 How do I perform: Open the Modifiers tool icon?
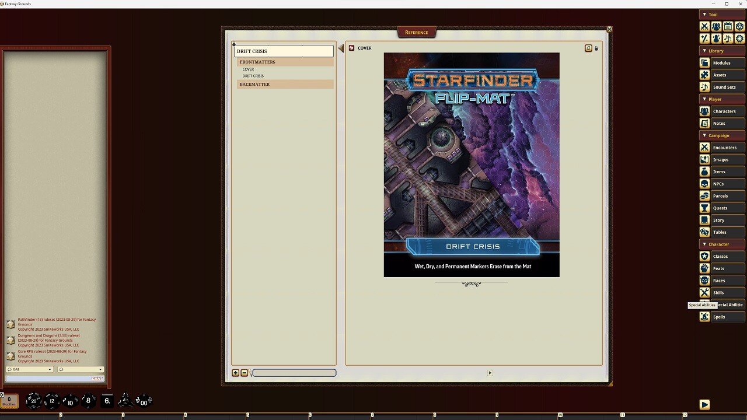[x=704, y=38]
